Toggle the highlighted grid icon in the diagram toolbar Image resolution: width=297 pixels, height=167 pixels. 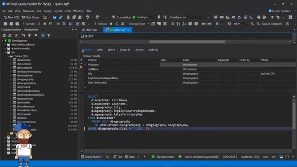(x=217, y=24)
